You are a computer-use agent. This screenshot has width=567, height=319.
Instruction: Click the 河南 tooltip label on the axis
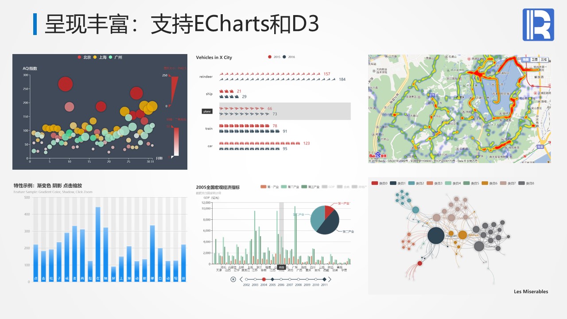(281, 268)
